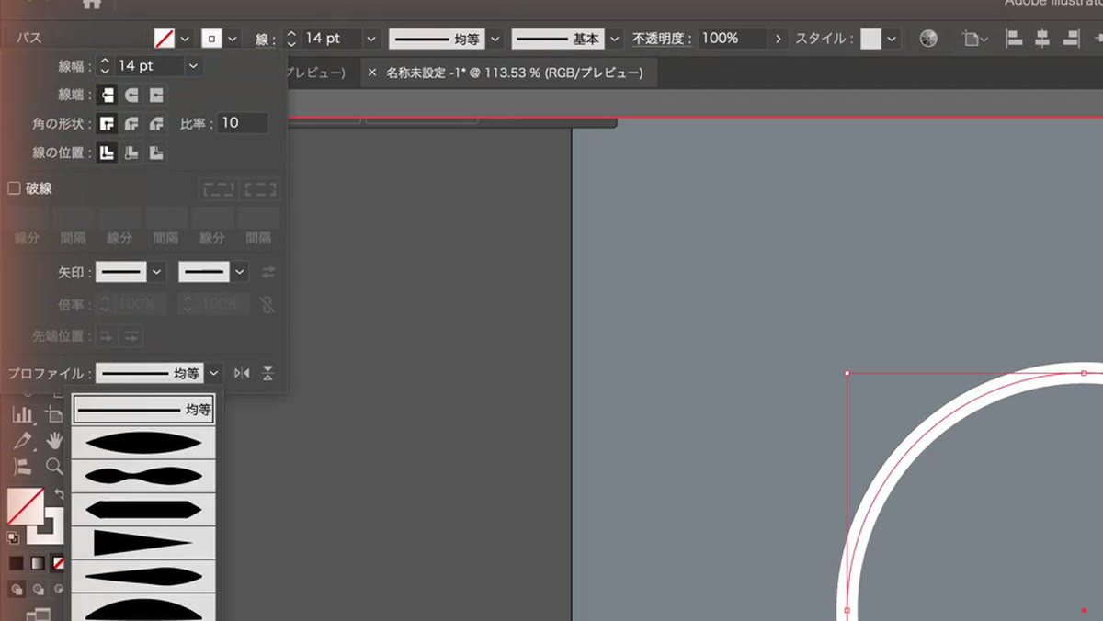This screenshot has height=621, width=1103.
Task: Click the opacity 100% input field
Action: [733, 39]
